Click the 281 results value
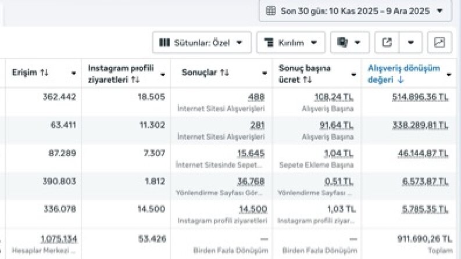The width and height of the screenshot is (461, 259). (x=258, y=125)
